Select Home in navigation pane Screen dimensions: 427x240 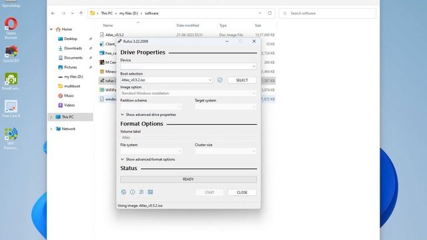point(67,29)
